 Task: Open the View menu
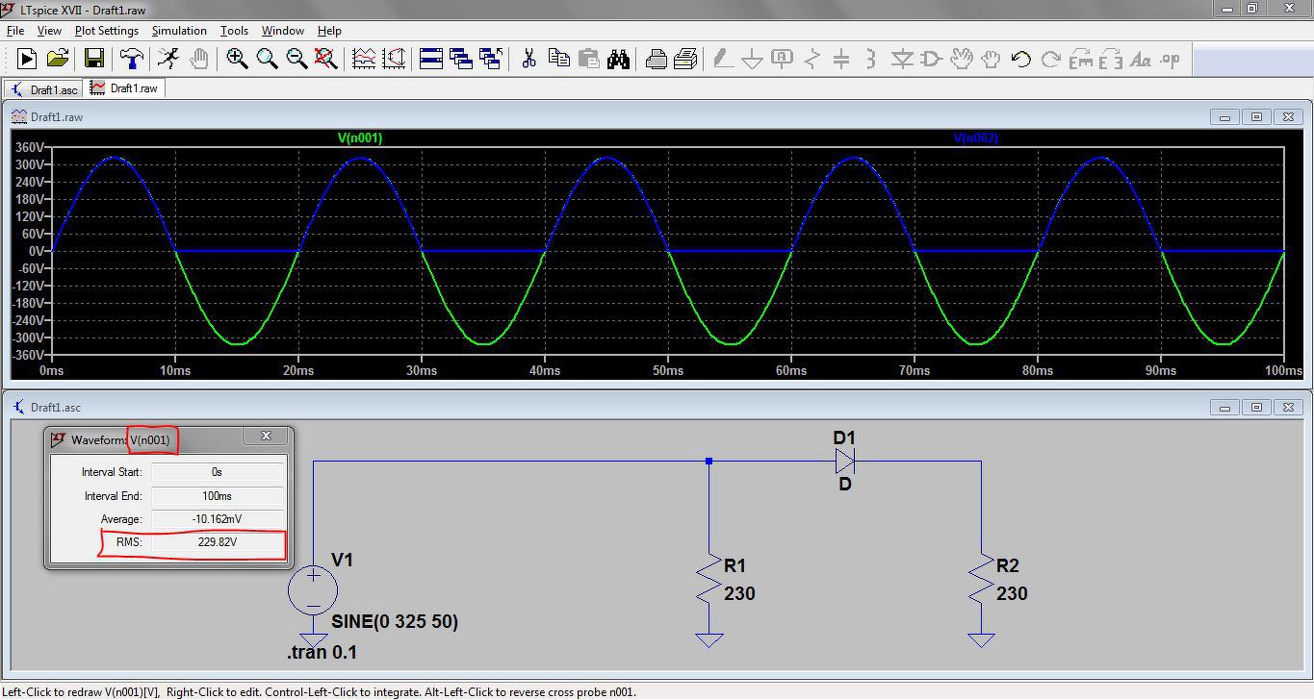point(48,31)
